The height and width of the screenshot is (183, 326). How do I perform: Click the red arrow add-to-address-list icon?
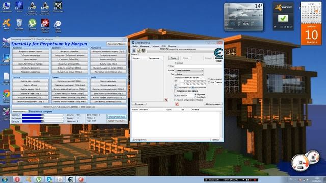pos(166,100)
